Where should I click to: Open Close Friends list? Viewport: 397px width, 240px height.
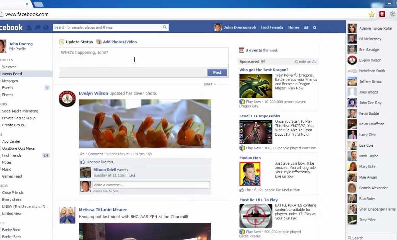click(13, 192)
